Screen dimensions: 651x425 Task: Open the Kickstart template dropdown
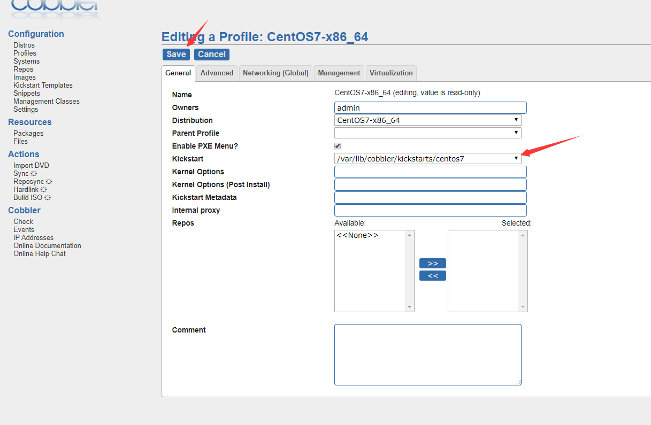point(428,159)
